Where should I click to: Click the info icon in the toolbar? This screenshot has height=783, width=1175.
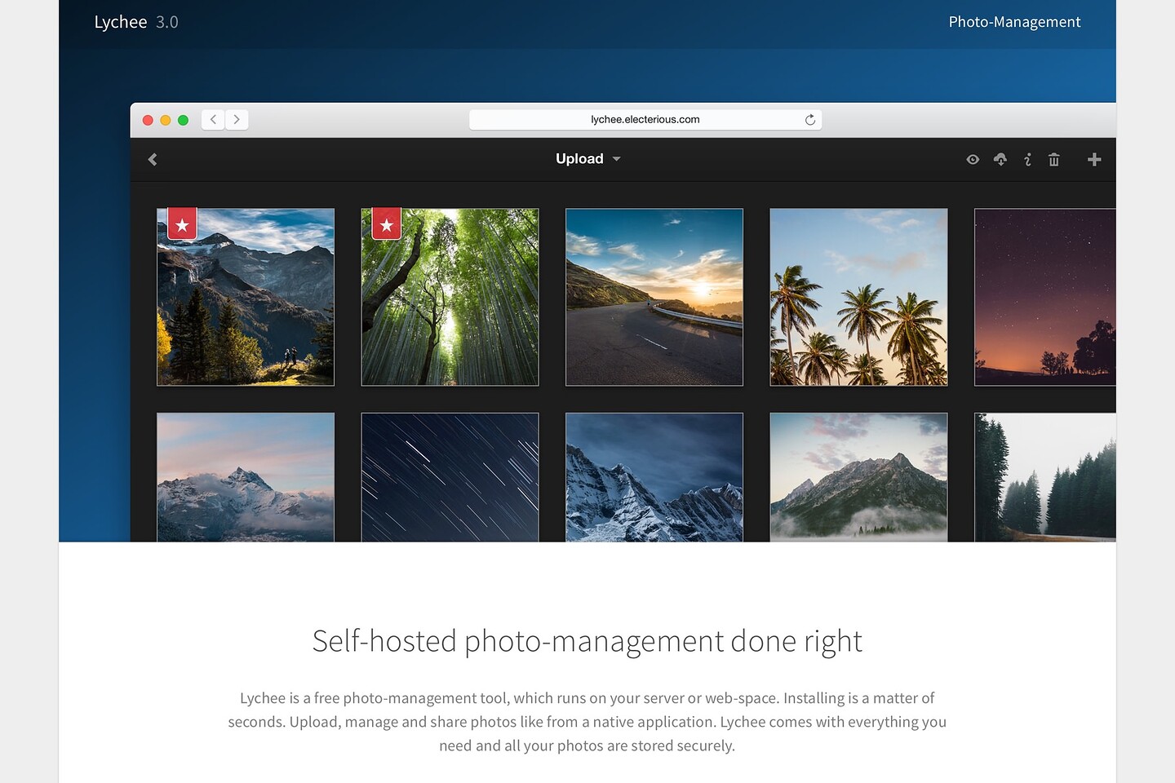tap(1026, 159)
